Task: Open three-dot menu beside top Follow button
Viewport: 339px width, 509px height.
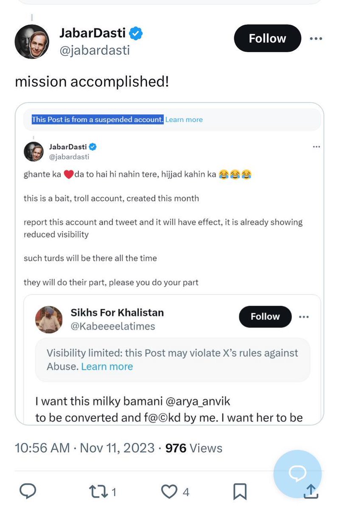Action: coord(316,39)
